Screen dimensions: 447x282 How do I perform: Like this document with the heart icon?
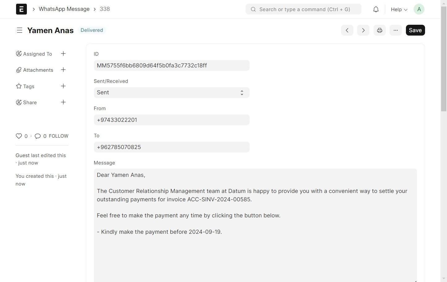pos(19,136)
